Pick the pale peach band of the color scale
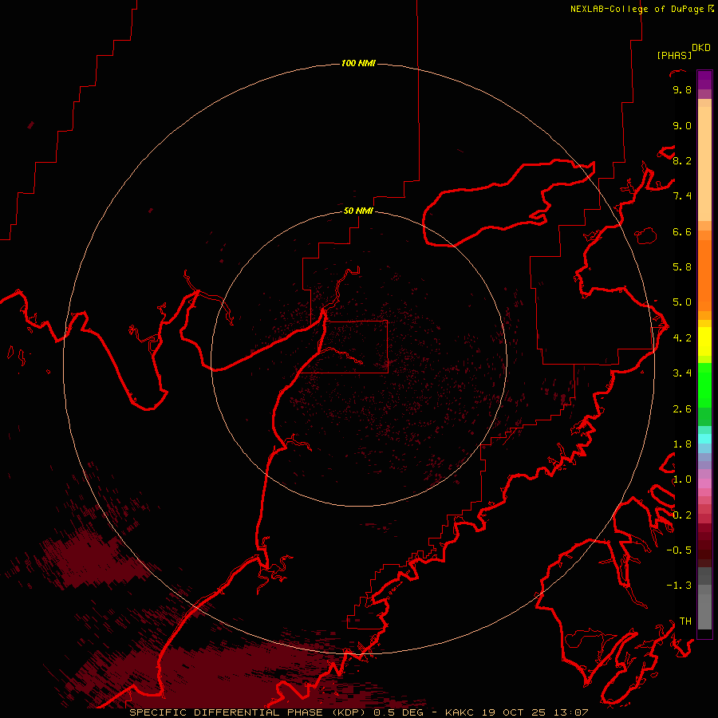The width and height of the screenshot is (718, 718). 704,164
